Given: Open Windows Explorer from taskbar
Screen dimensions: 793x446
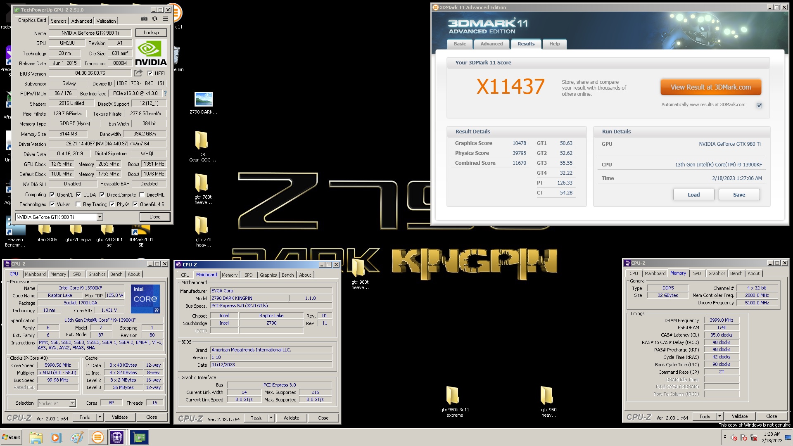Looking at the screenshot, I should point(36,437).
